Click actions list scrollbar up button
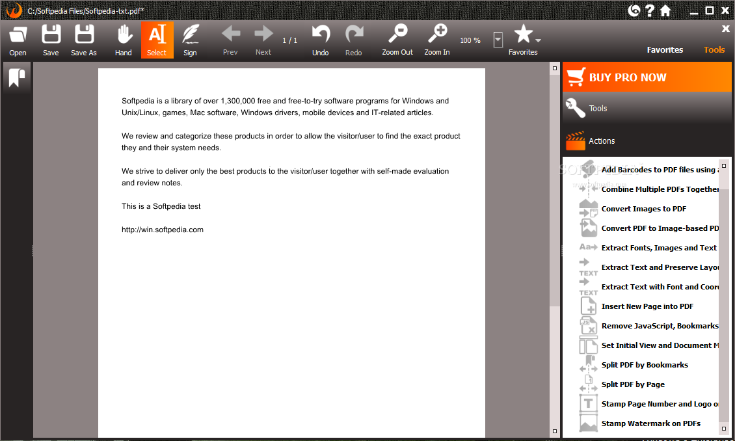The height and width of the screenshot is (441, 735). (x=724, y=166)
